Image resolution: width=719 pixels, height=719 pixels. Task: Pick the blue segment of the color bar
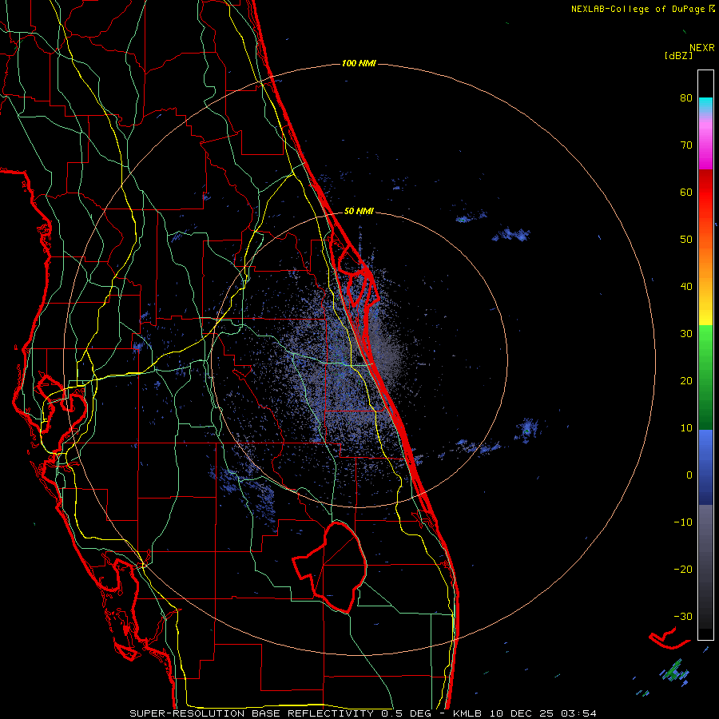click(705, 467)
